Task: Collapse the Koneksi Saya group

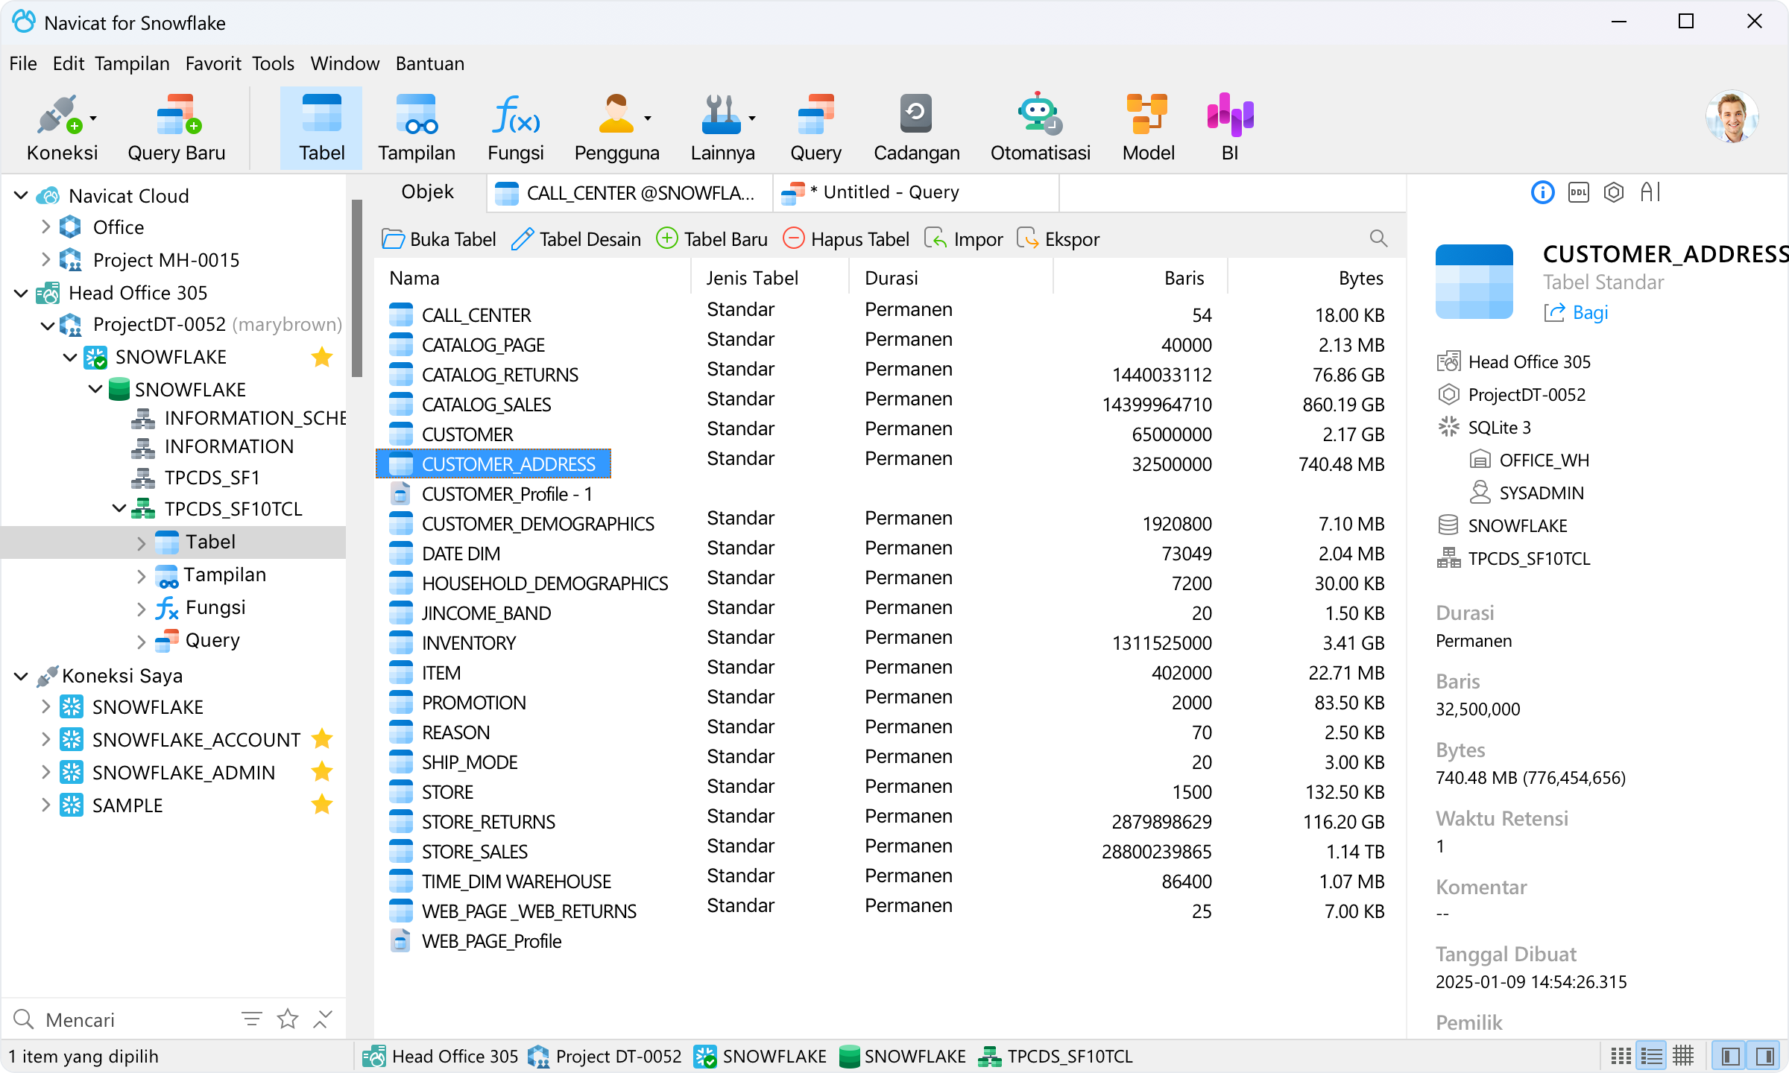Action: (x=21, y=676)
